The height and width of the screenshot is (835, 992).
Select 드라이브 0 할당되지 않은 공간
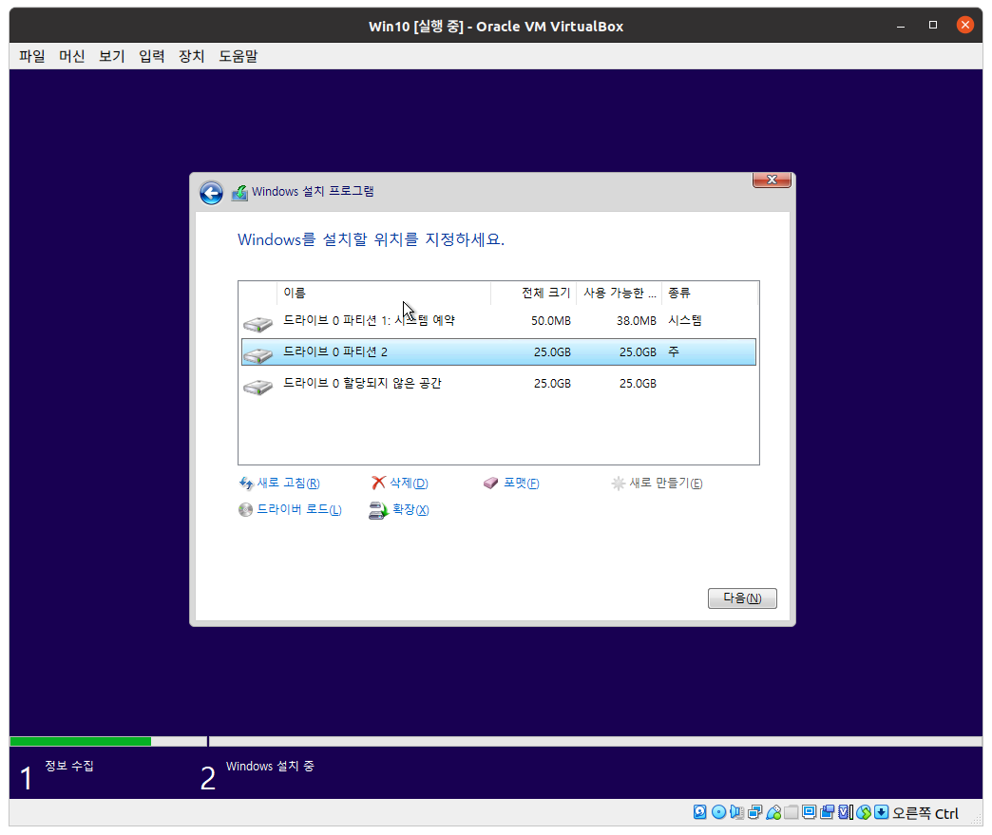tap(499, 384)
